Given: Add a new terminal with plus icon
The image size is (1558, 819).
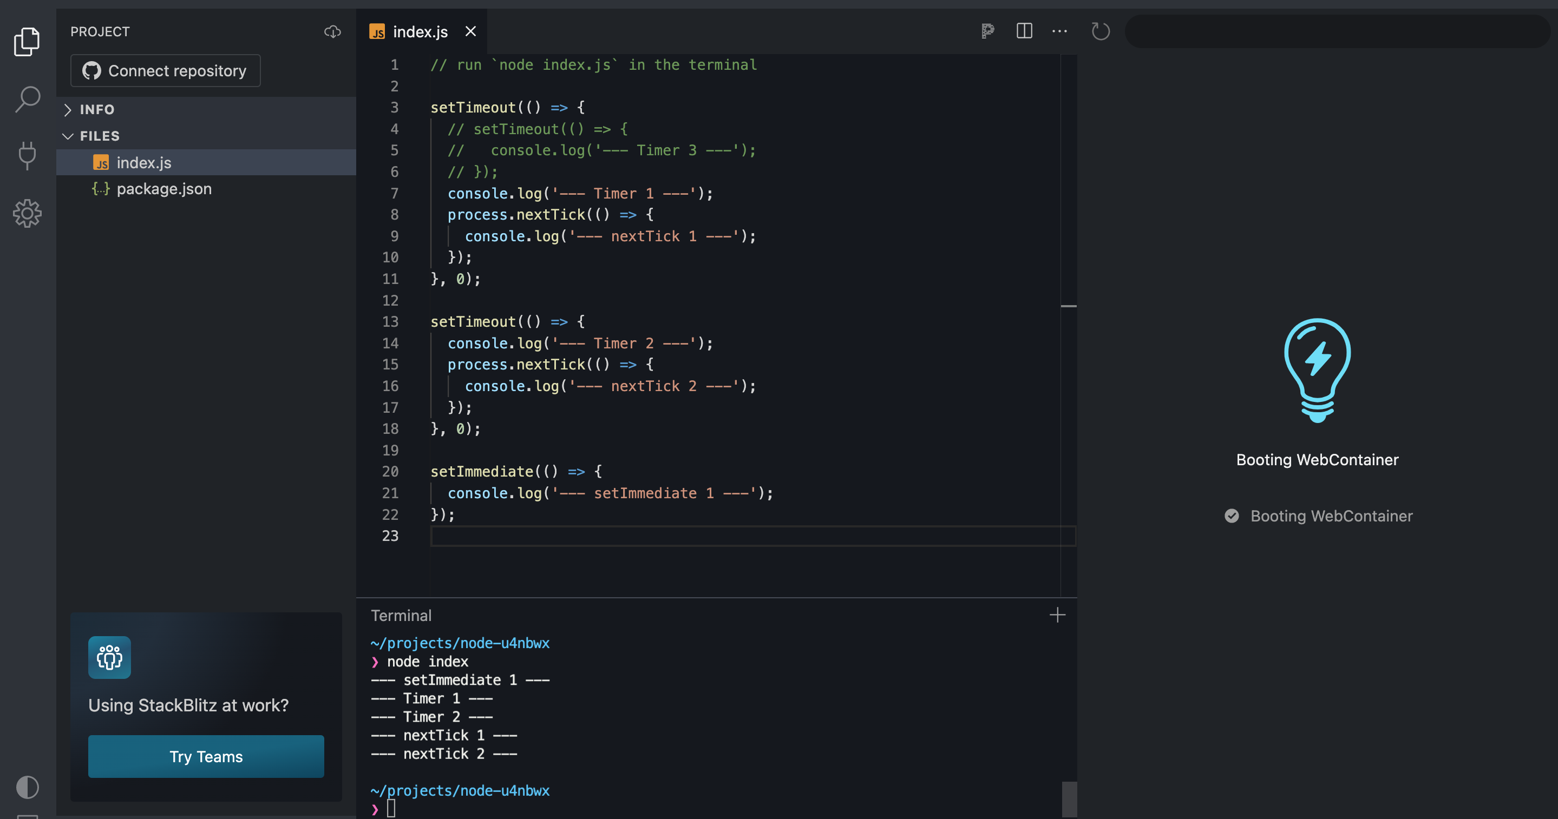Looking at the screenshot, I should coord(1057,615).
